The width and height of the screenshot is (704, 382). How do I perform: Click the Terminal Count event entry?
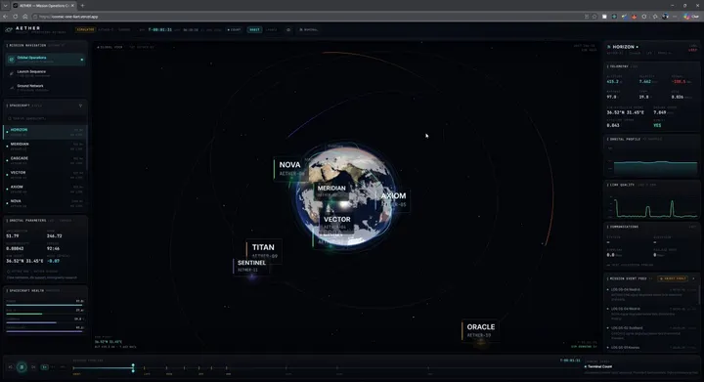(599, 366)
